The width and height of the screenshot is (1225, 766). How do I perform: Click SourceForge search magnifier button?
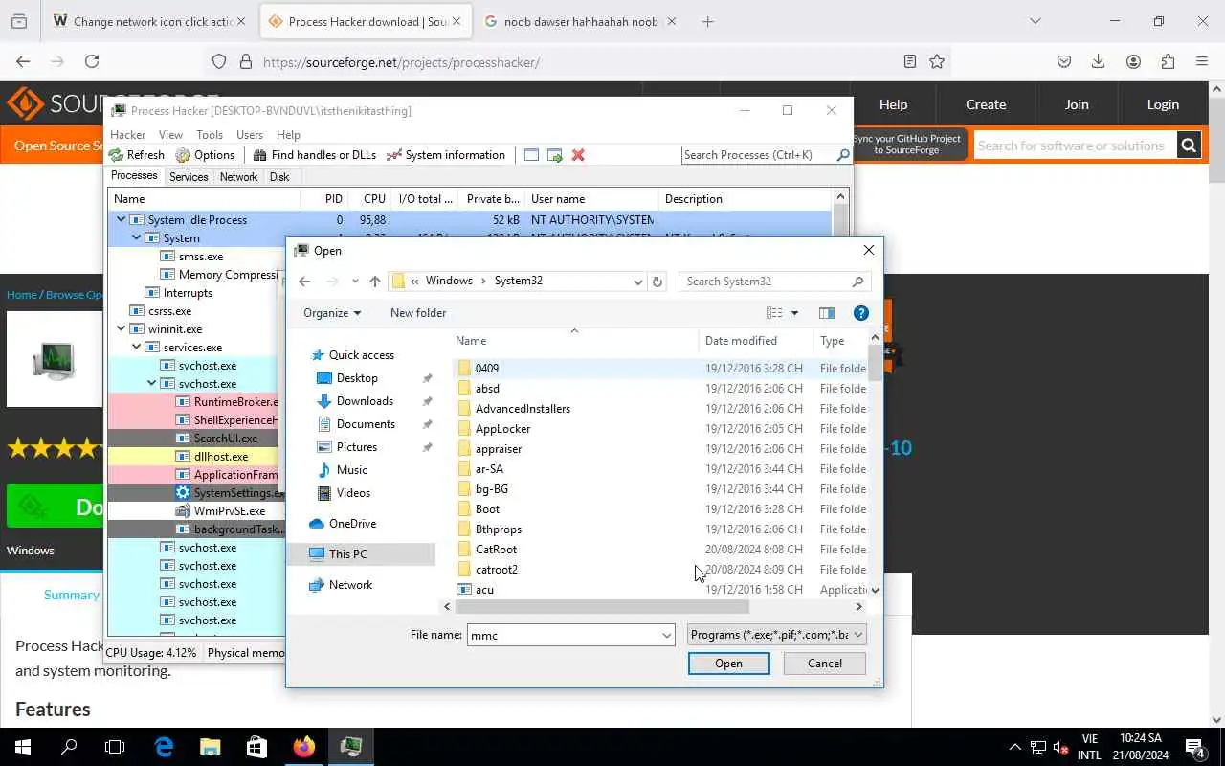click(1189, 146)
